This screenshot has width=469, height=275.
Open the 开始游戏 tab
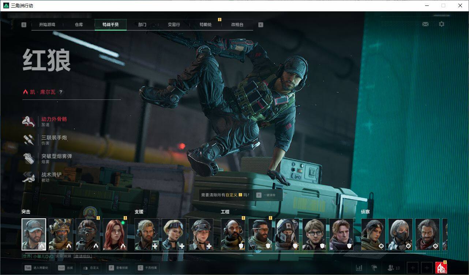[47, 25]
